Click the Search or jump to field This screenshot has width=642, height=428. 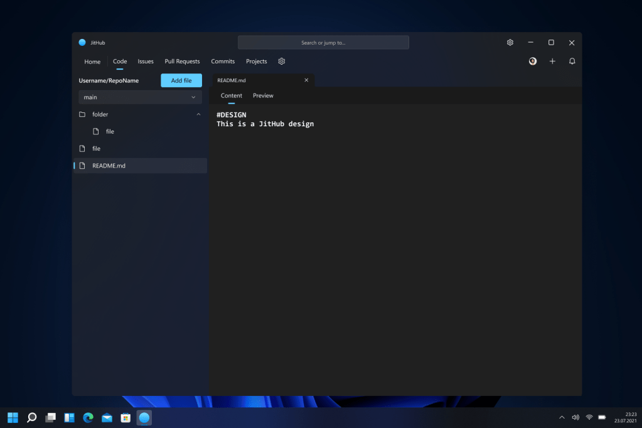(x=323, y=43)
